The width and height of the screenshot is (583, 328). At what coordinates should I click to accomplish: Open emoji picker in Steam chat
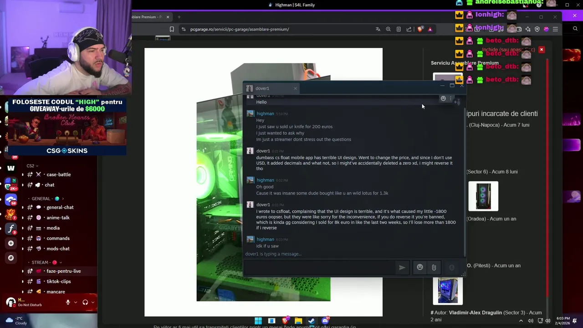pyautogui.click(x=420, y=267)
